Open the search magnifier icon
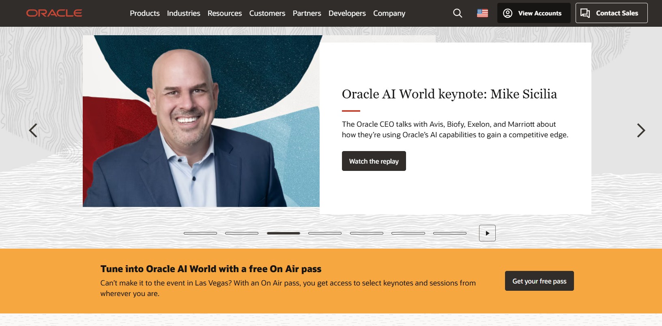 coord(458,13)
